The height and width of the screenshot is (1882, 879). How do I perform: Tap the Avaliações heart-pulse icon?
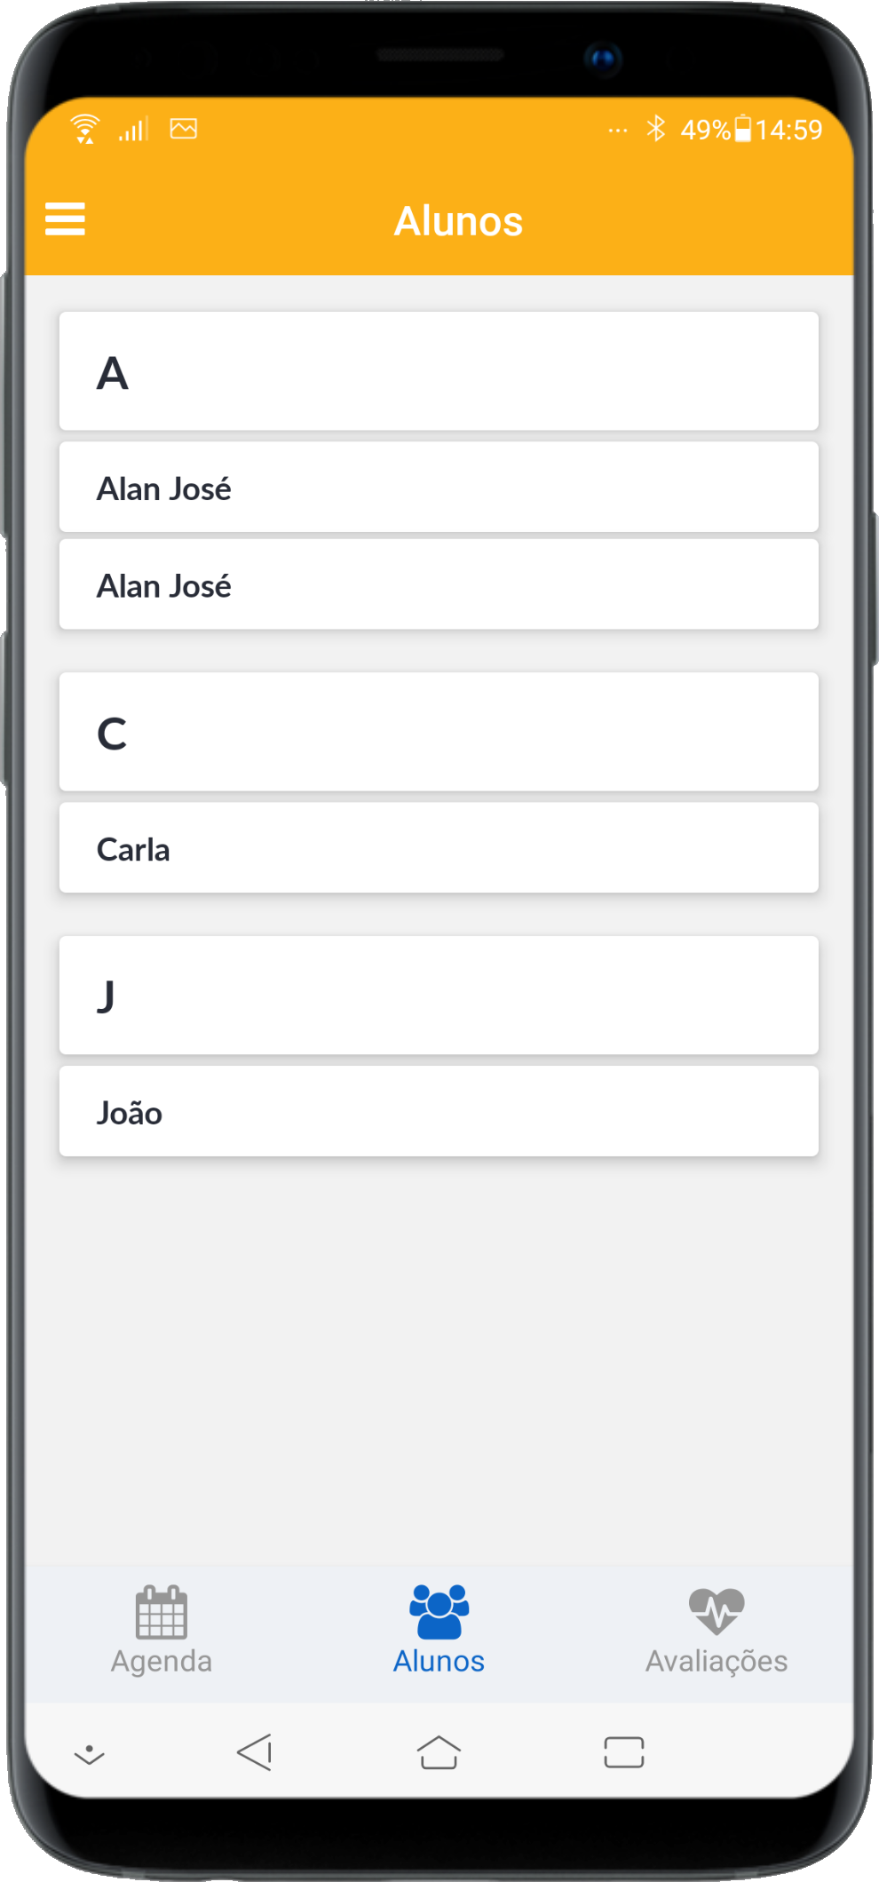point(717,1611)
